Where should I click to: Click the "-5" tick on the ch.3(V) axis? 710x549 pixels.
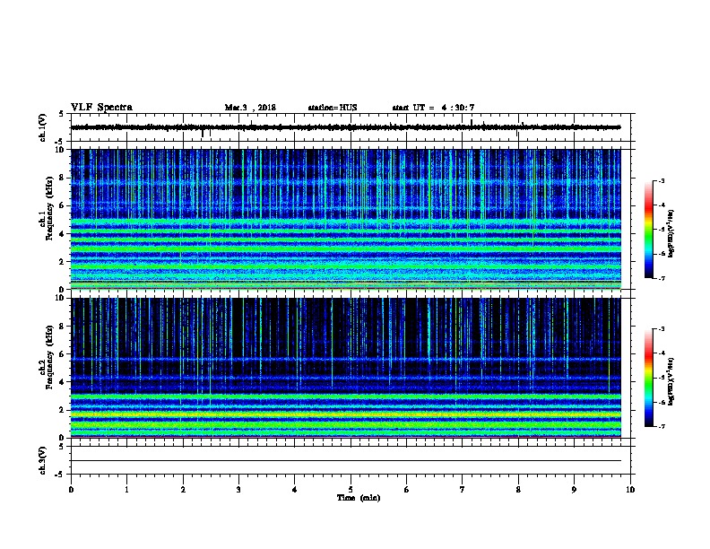(x=59, y=475)
